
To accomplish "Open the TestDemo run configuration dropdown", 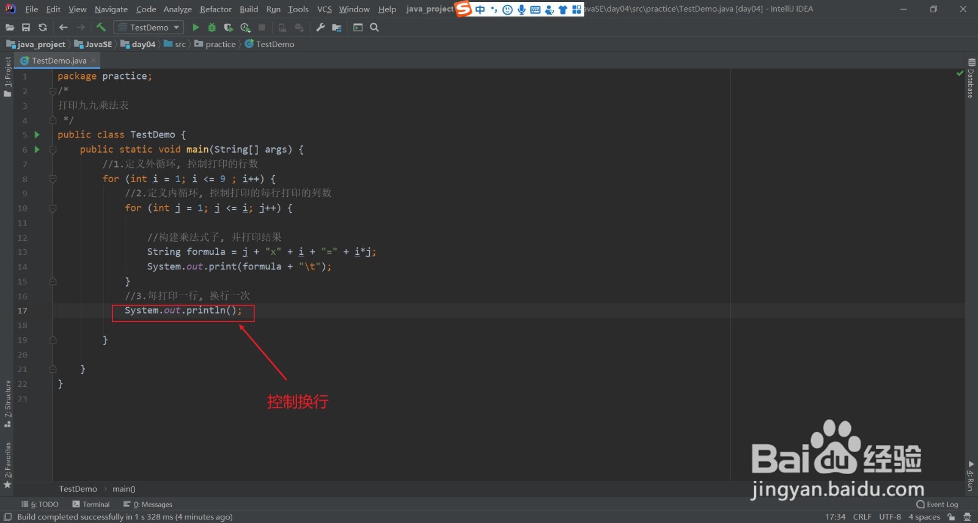I will tap(149, 27).
